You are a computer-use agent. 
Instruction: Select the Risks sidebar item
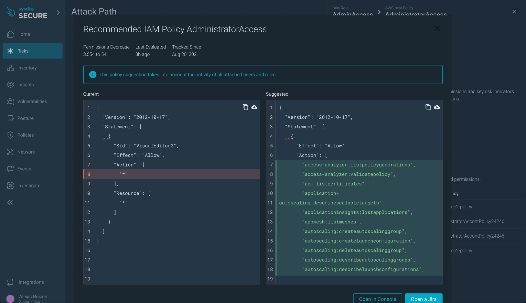tap(33, 51)
